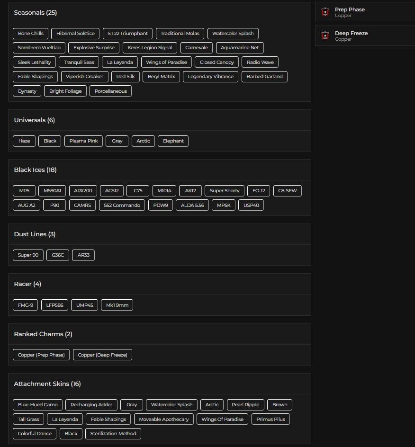
Task: Select the Moveable Apothecary tag
Action: 164,420
